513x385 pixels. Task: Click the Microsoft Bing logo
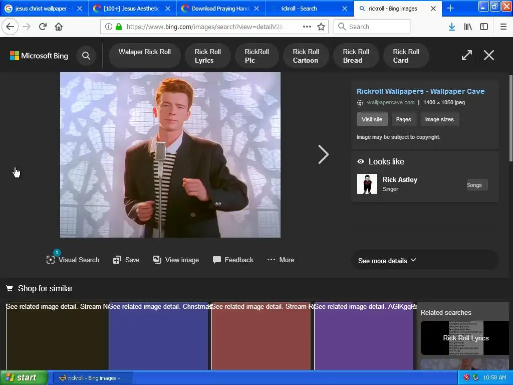point(39,56)
